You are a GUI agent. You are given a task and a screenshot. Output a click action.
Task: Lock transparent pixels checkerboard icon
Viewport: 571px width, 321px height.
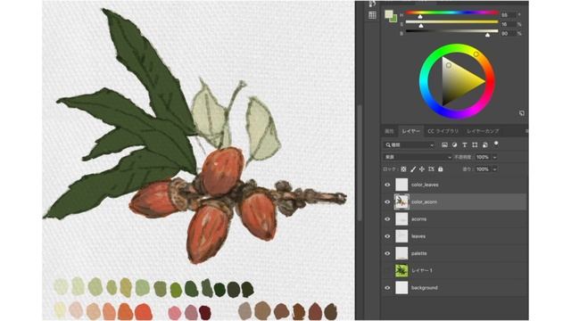pos(403,169)
